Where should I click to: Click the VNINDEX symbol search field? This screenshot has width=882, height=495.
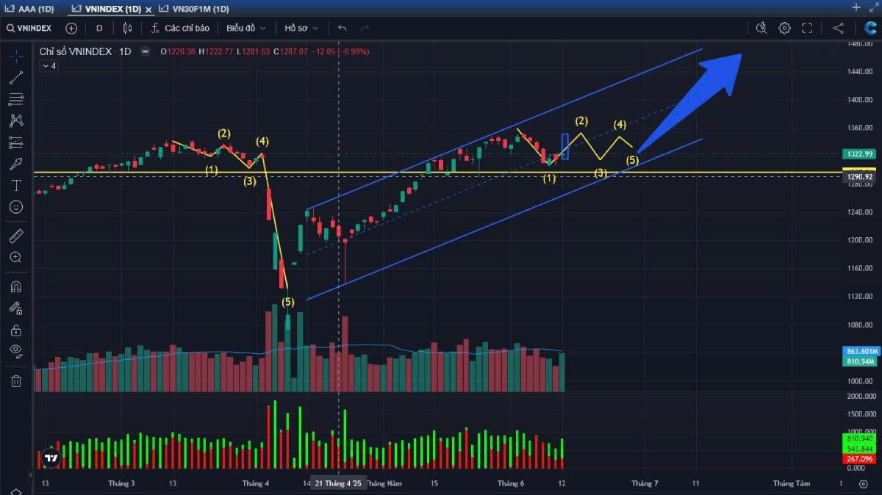click(30, 28)
